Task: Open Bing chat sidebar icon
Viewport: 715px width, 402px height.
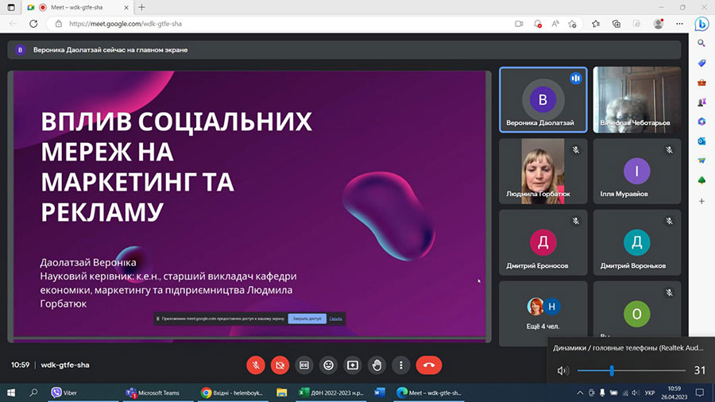Action: 701,24
